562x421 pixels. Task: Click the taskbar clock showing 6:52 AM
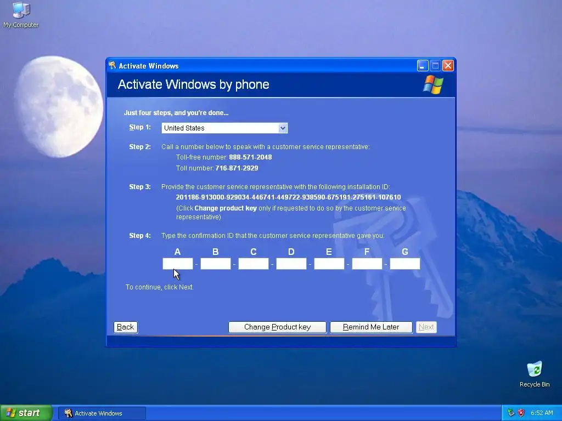[542, 413]
